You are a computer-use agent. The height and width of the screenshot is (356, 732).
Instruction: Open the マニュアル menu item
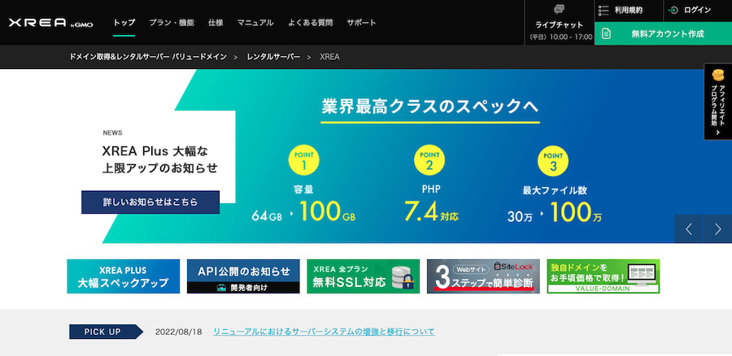coord(255,23)
